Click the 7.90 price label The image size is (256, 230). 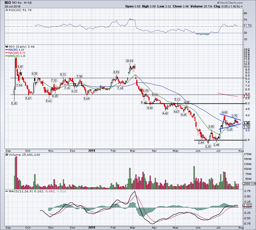(x=80, y=77)
